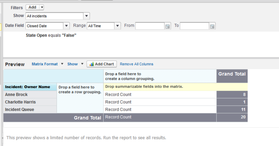Open the From date calendar picker

point(167,26)
